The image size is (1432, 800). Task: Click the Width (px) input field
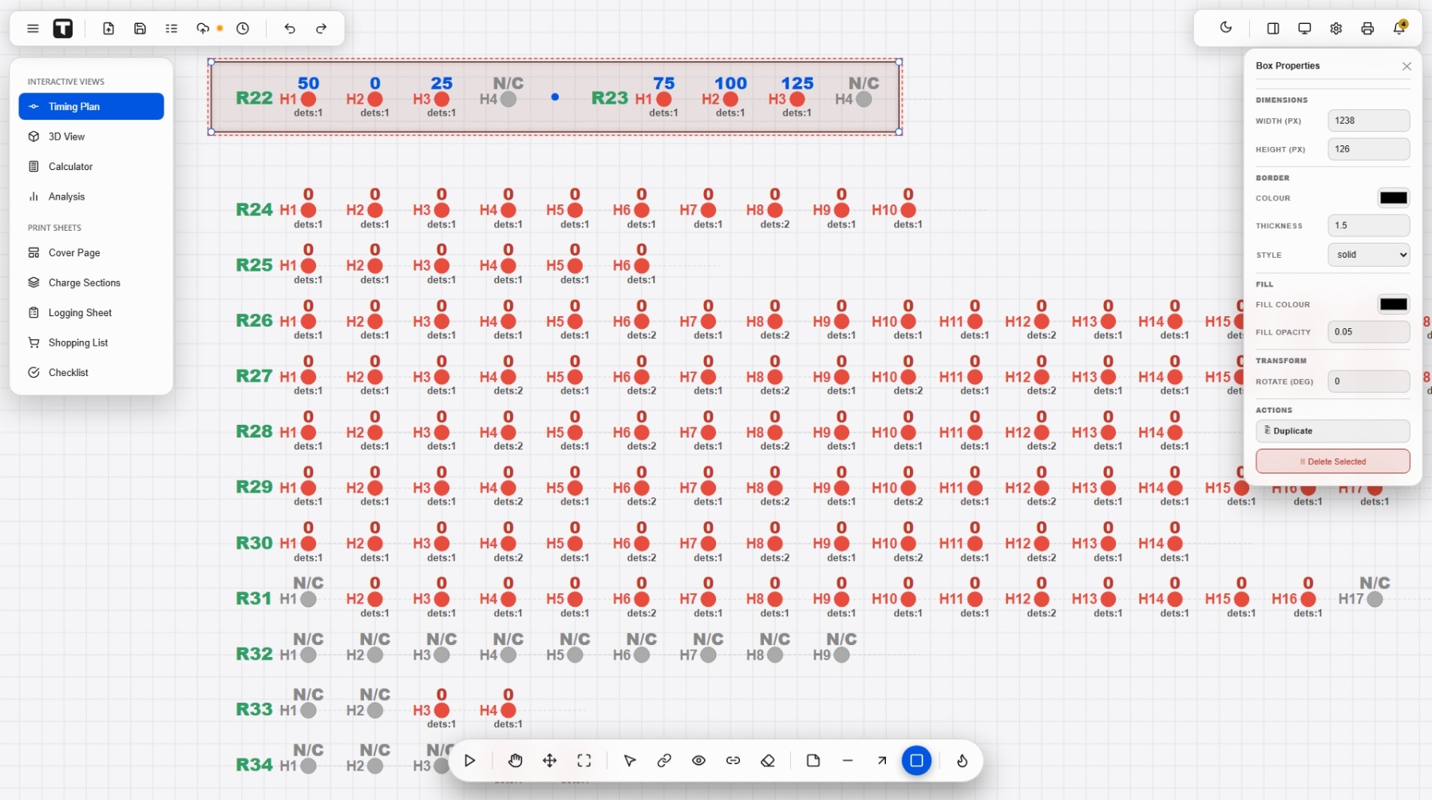(x=1368, y=121)
